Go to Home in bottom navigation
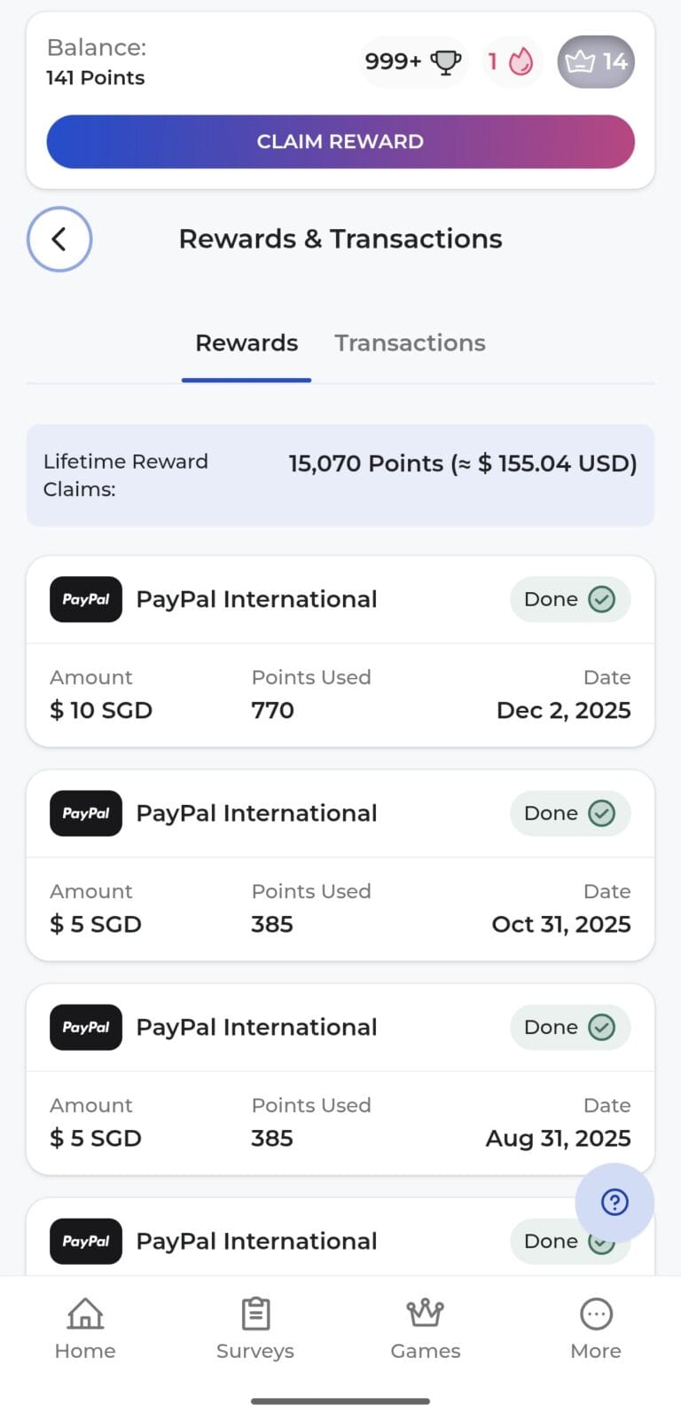Image resolution: width=681 pixels, height=1421 pixels. [x=85, y=1329]
